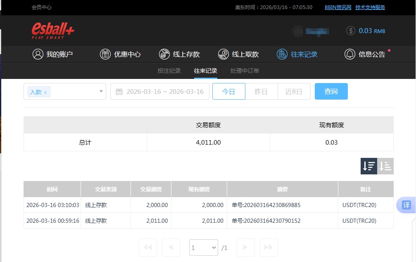This screenshot has height=262, width=416.
Task: Open the page number selector showing 1
Action: tap(203, 247)
